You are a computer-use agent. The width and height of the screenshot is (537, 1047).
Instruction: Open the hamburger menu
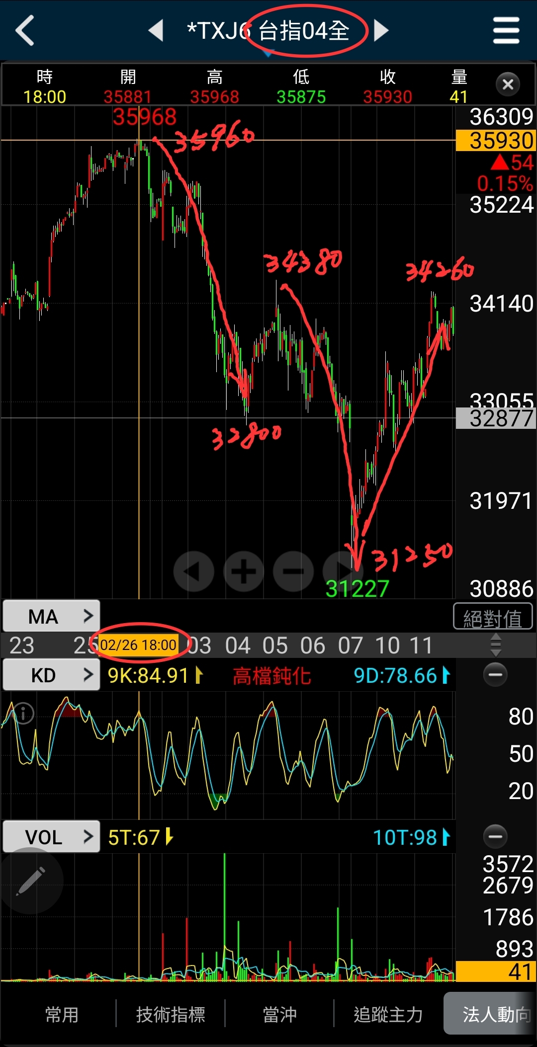click(506, 30)
